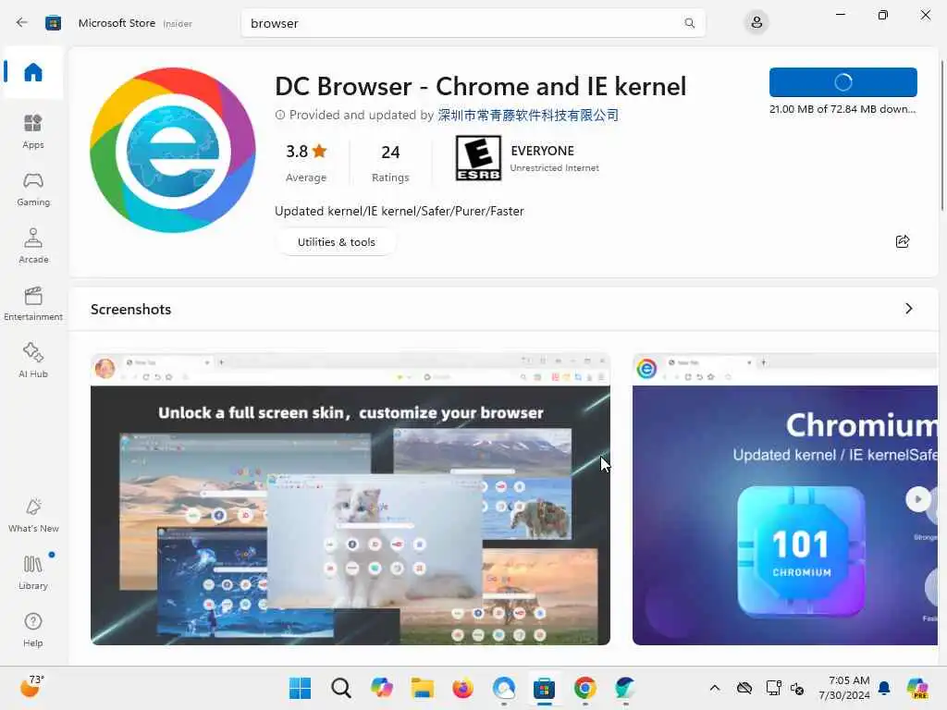Click the weather widget showing 73°
This screenshot has height=710, width=947.
[32, 687]
